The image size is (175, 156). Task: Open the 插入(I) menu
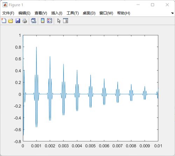(57, 13)
